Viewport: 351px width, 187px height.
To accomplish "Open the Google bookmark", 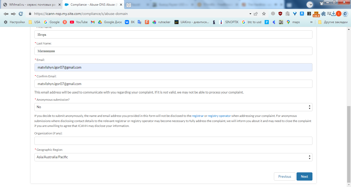I will [52, 22].
